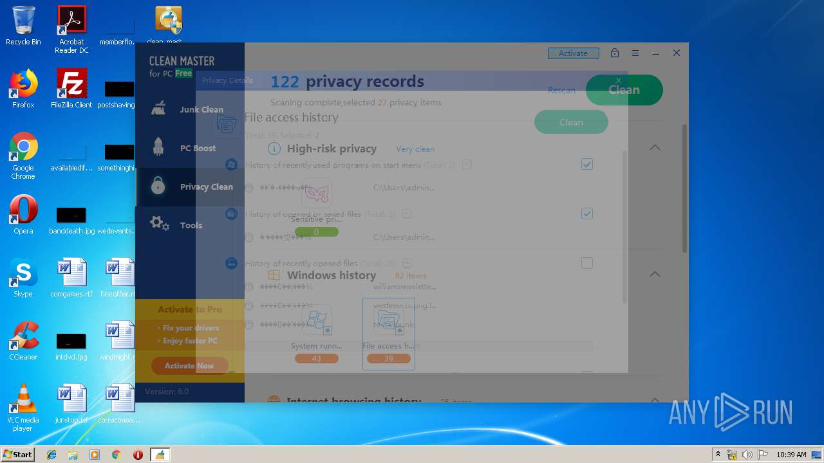The image size is (824, 463).
Task: Click the Start button
Action: coord(17,454)
